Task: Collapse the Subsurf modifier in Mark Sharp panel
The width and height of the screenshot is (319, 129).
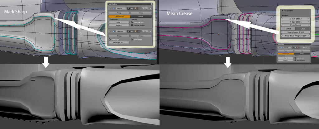Action: [x=110, y=8]
